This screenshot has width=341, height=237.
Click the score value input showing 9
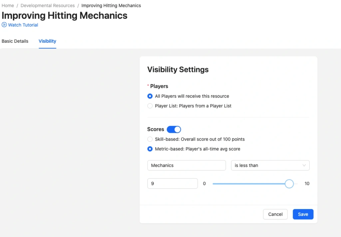pos(172,184)
